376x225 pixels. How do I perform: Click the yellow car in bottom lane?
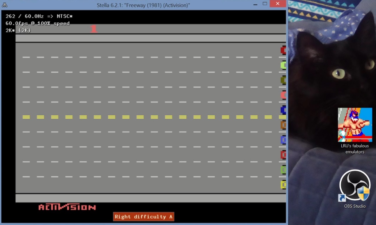pyautogui.click(x=283, y=185)
